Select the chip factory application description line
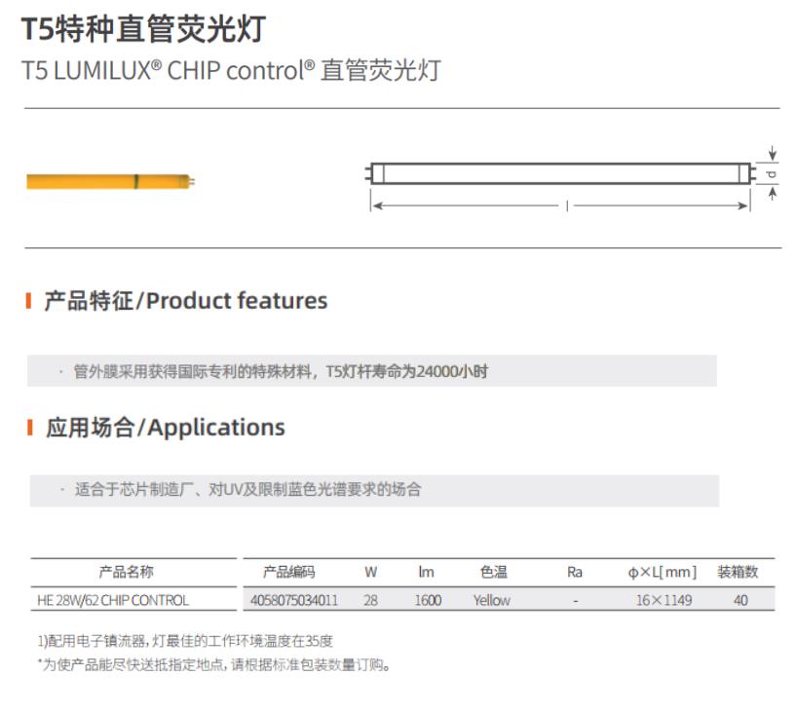797x714 pixels. pos(247,490)
